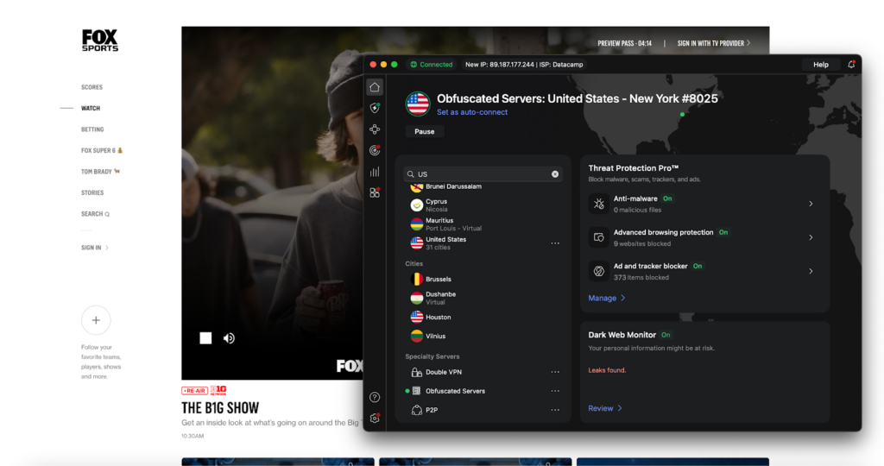884x466 pixels.
Task: Open Advanced browsing protection details chevron
Action: click(x=811, y=238)
